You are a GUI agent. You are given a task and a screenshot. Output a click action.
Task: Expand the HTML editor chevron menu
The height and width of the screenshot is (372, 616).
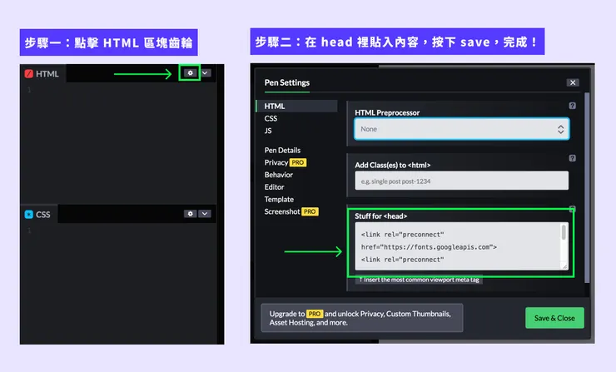pyautogui.click(x=205, y=73)
